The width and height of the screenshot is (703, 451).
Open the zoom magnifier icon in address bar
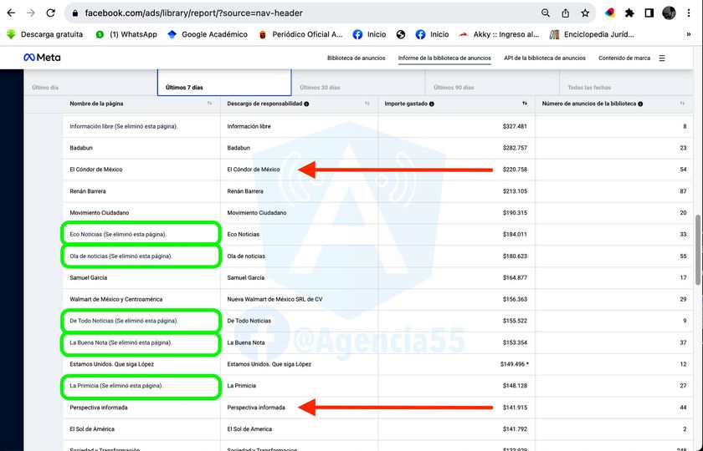tap(546, 13)
